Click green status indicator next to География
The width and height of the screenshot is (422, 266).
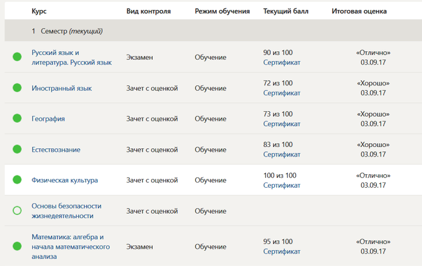click(x=17, y=118)
